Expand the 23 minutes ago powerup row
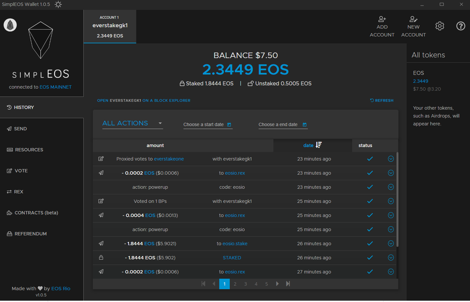Screen dimensions: 470x302 tap(391, 187)
